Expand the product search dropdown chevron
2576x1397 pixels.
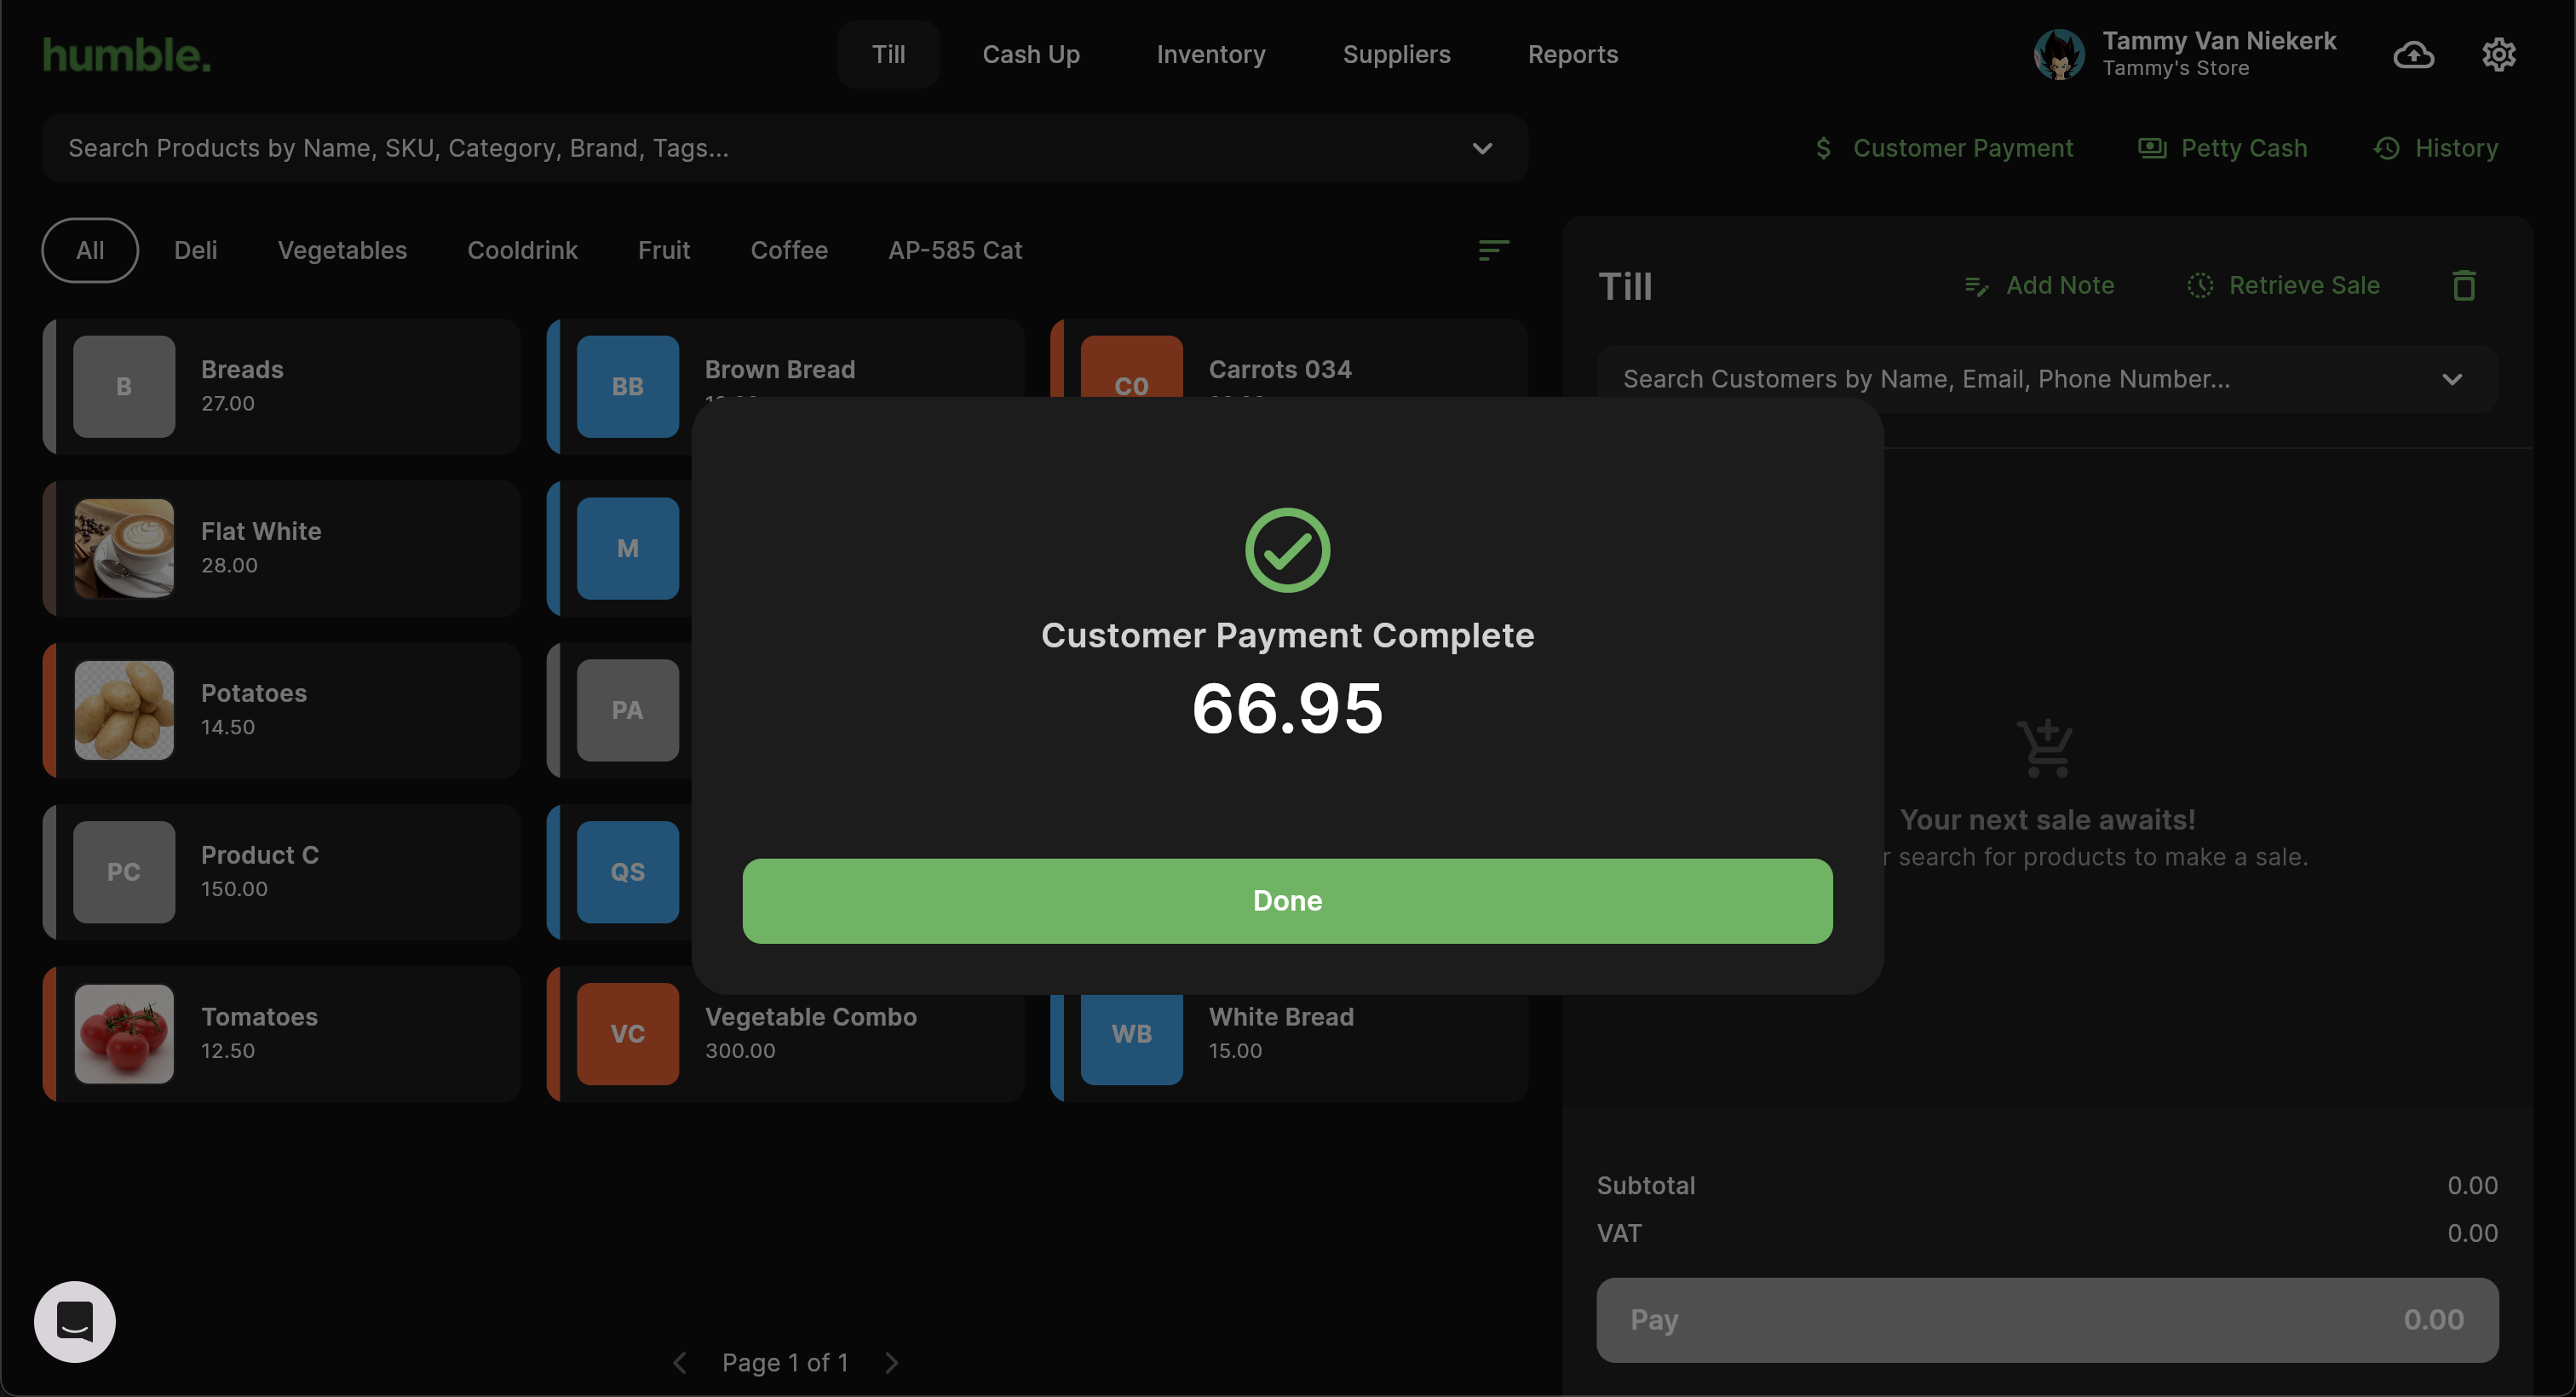[x=1482, y=148]
